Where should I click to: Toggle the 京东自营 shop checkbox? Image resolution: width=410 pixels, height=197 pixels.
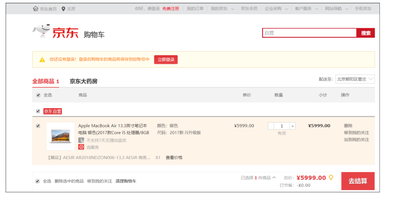coord(38,111)
